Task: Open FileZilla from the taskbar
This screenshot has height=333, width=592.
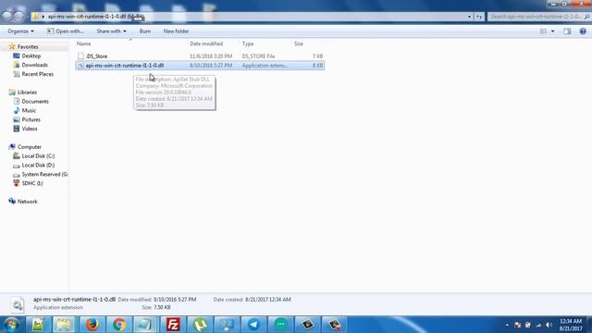Action: coord(173,325)
